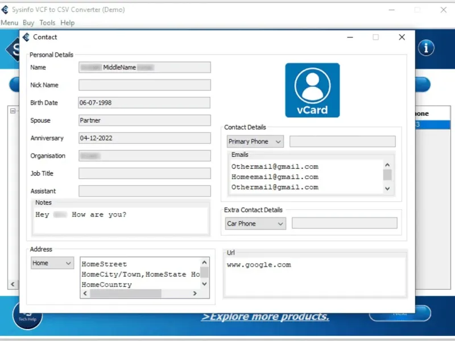Click the Organisation input field
This screenshot has height=341, width=455.
tap(144, 156)
